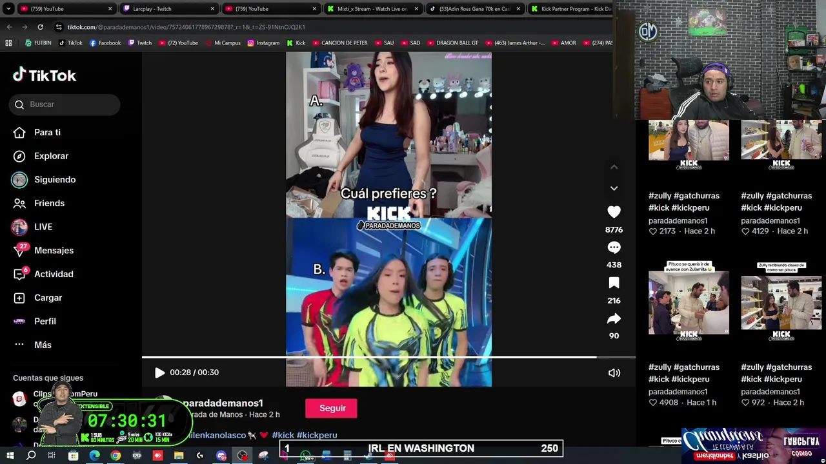Open the Mi Campus bookmark
Viewport: 826px width, 464px height.
click(223, 43)
